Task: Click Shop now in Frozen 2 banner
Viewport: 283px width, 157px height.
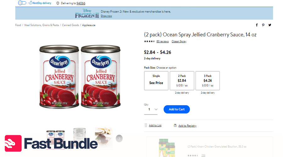Action: coord(106,16)
